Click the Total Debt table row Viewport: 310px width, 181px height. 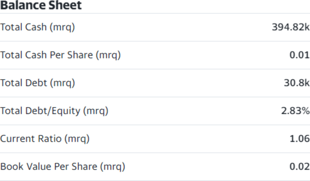(x=155, y=83)
